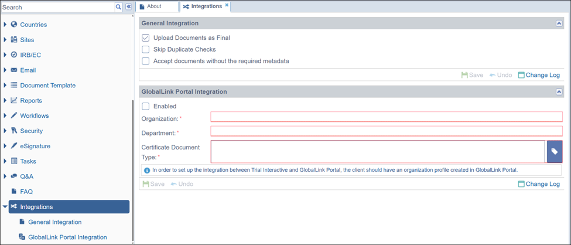Close the Integrations tab
Viewport: 571px width, 245px height.
click(227, 5)
